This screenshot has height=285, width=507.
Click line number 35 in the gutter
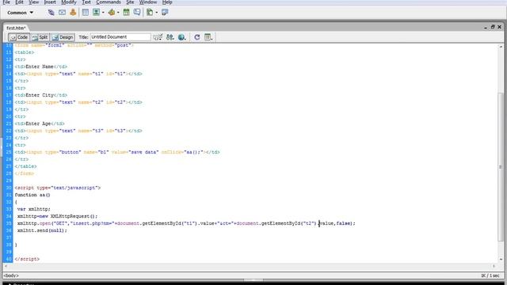click(x=9, y=223)
